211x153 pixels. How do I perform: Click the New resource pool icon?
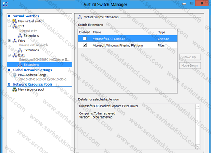[15, 89]
